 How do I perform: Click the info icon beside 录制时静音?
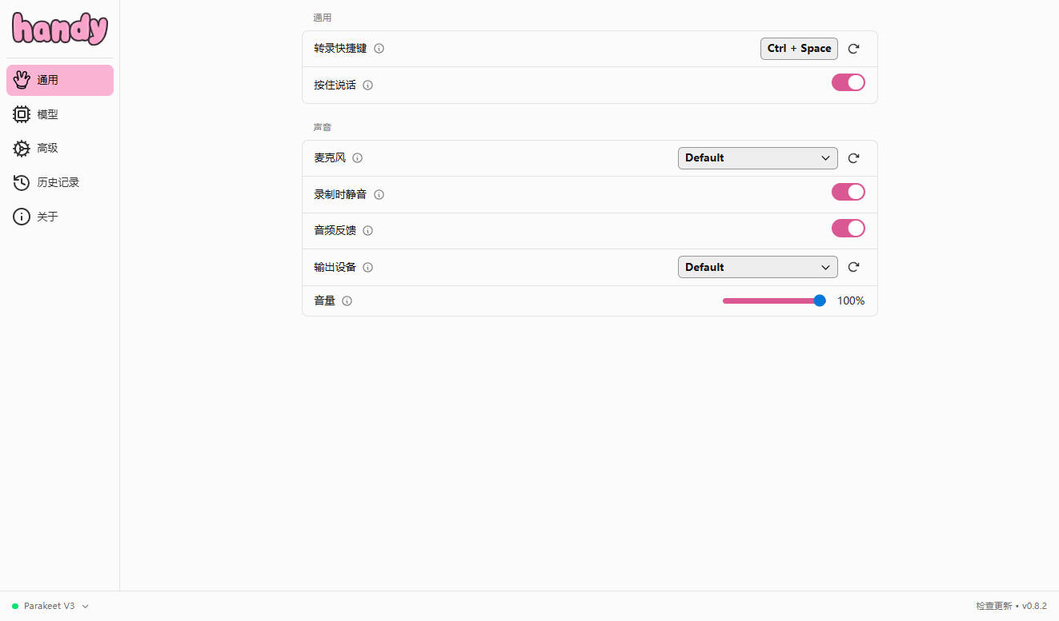pos(379,195)
